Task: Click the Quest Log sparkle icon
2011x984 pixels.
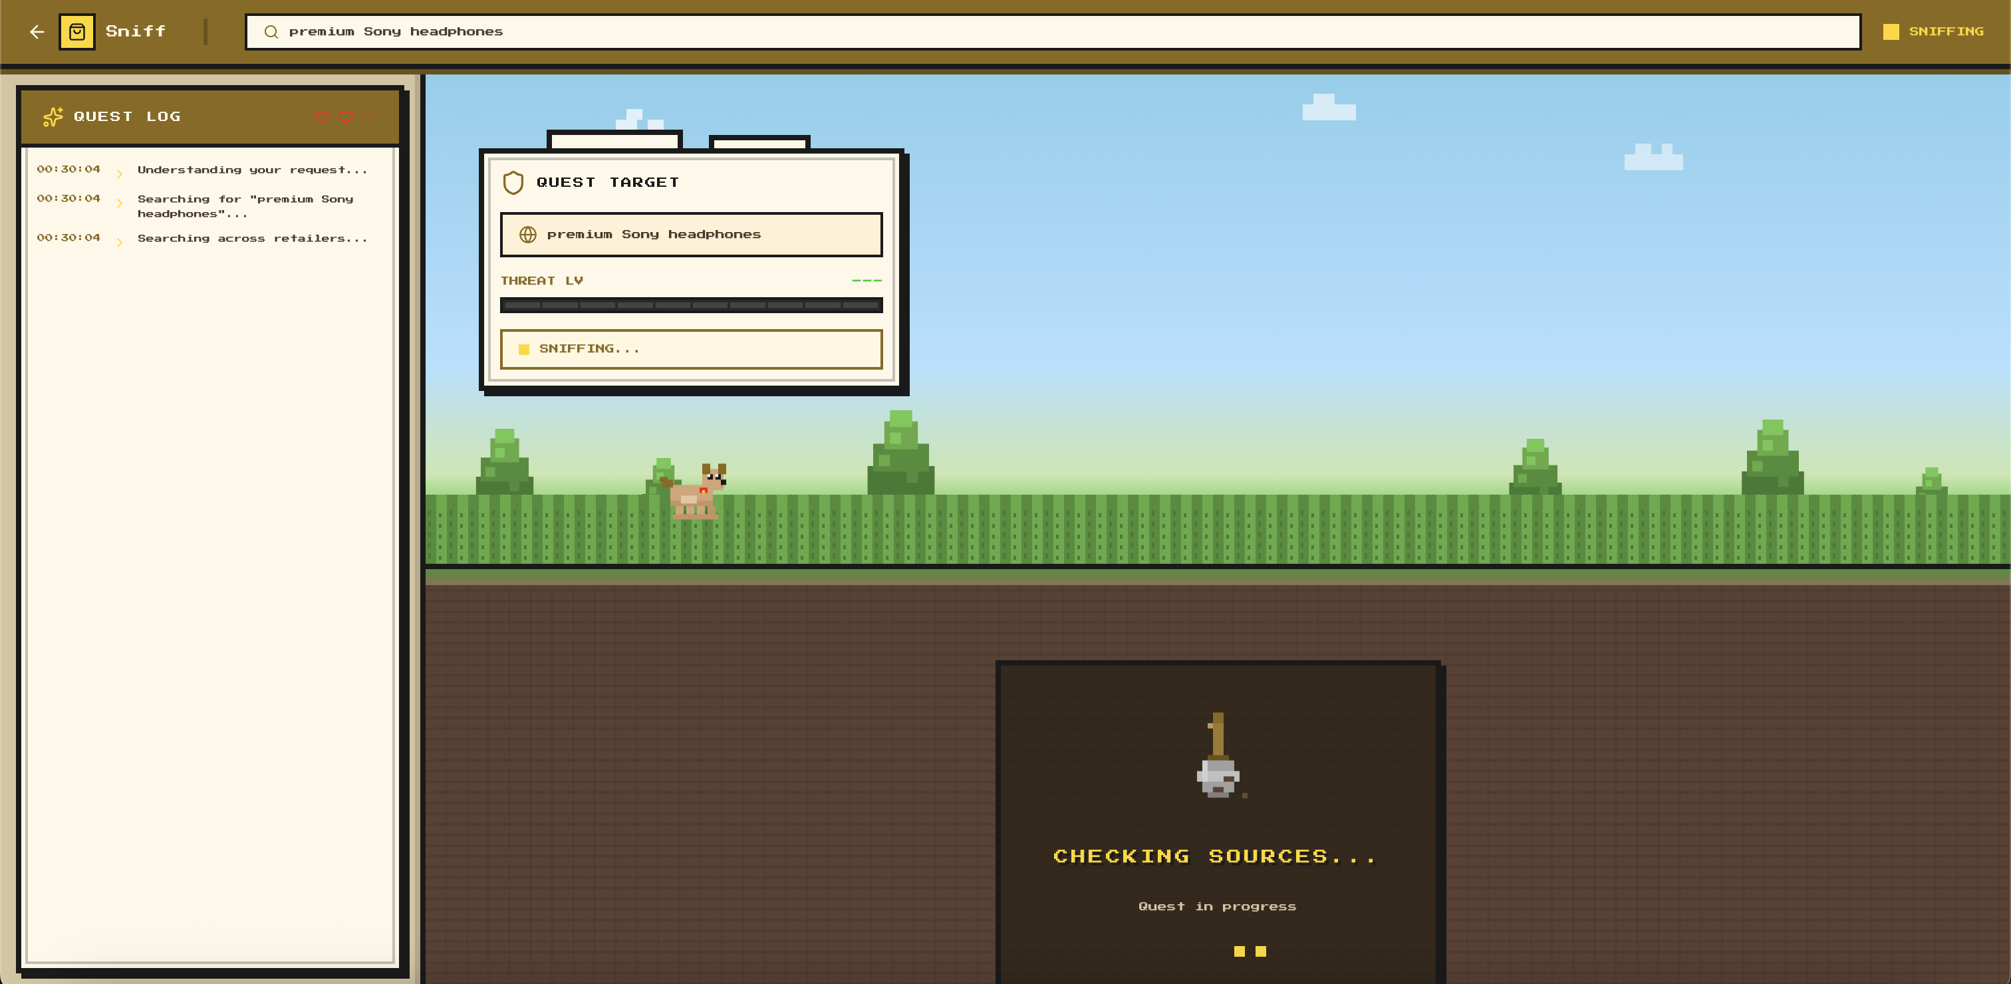Action: click(x=53, y=117)
